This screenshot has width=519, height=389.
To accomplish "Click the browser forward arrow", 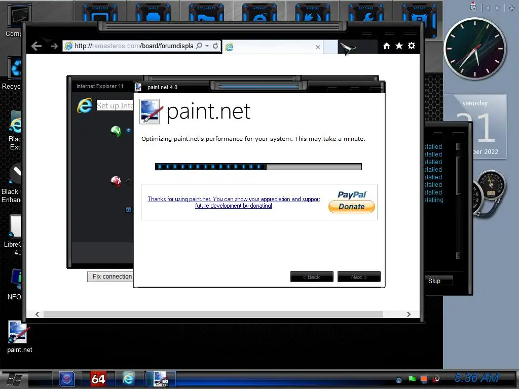I will tap(54, 46).
